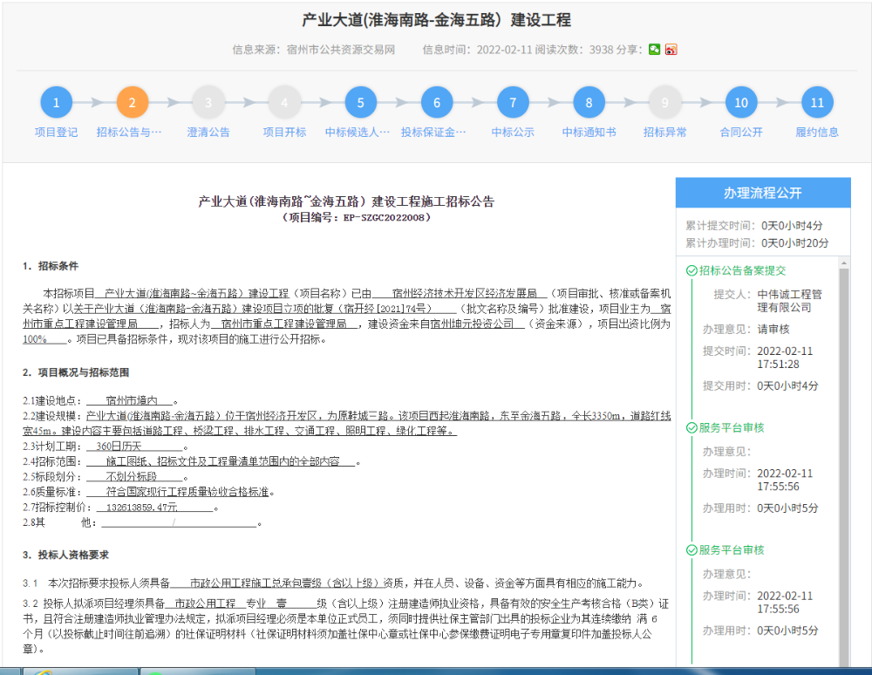Share via the Weibo icon
The width and height of the screenshot is (872, 675).
tap(671, 50)
